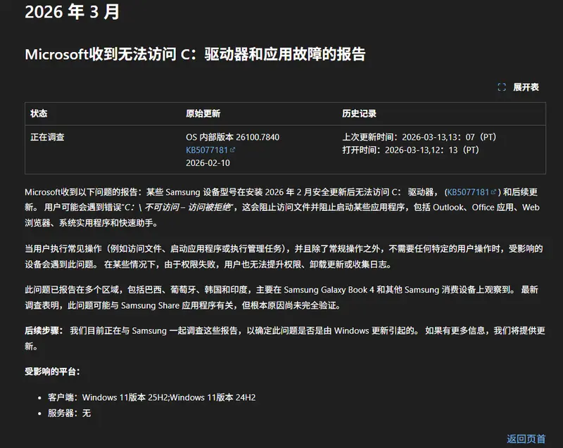Click the expand table icon beside 展开表
The image size is (563, 448).
click(x=502, y=87)
